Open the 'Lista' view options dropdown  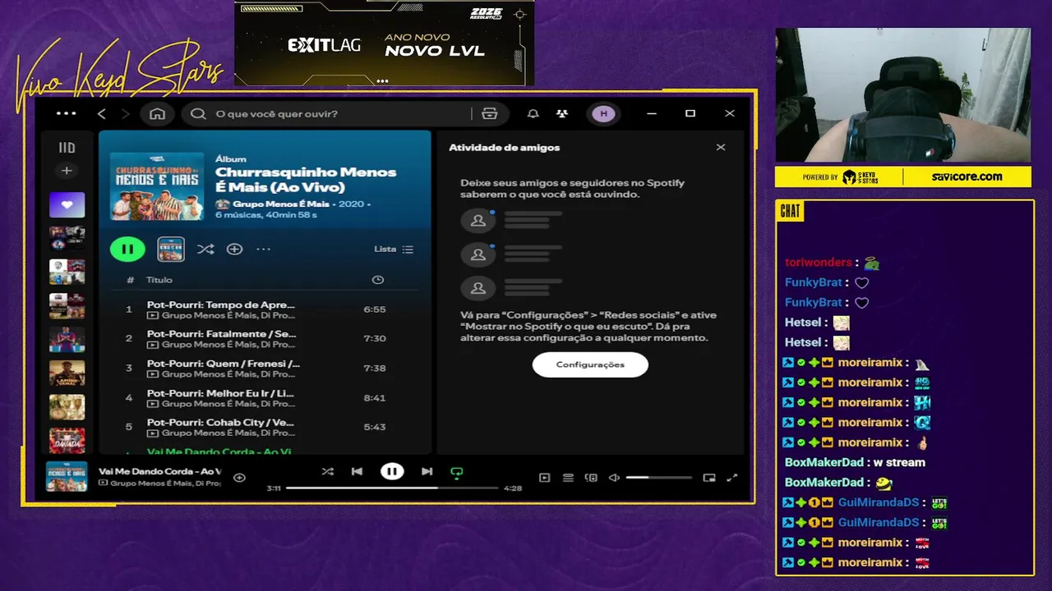pos(394,249)
